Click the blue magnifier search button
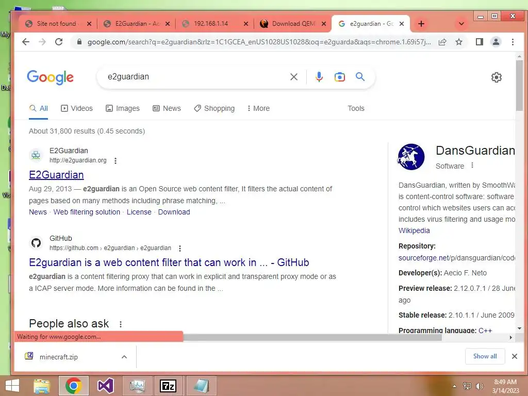Screen dimensions: 528x396 (x=360, y=77)
